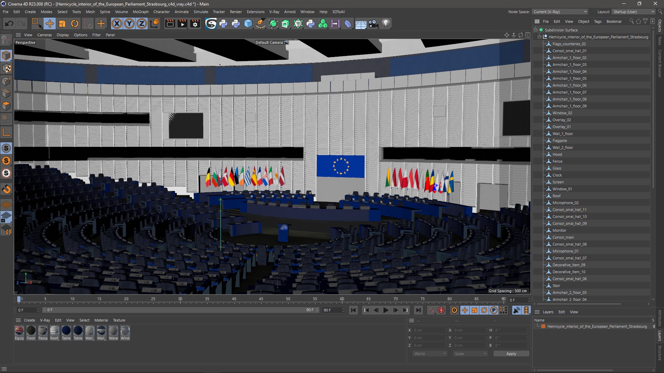Toggle Position keyframe recording
Screen dimensions: 664x373
465,310
